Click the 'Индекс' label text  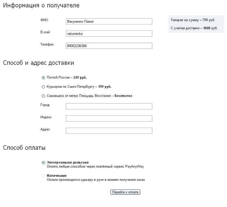(x=46, y=117)
